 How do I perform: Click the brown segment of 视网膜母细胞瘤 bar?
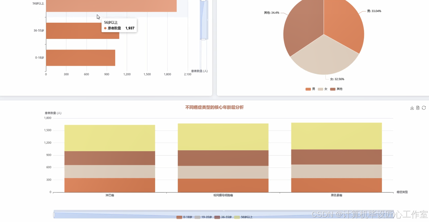click(x=223, y=158)
